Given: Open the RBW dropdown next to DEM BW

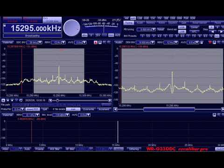Looking at the screenshot, I should (x=176, y=42).
